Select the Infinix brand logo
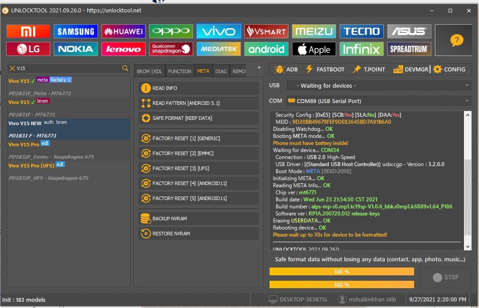Viewport: 479px width, 308px height. (x=362, y=49)
